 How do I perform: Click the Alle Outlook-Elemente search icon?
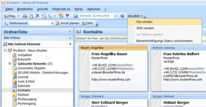click(x=5, y=44)
